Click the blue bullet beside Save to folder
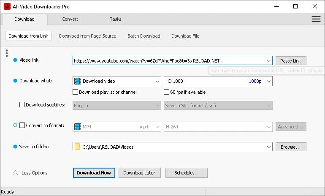The height and width of the screenshot is (196, 325). pyautogui.click(x=15, y=147)
